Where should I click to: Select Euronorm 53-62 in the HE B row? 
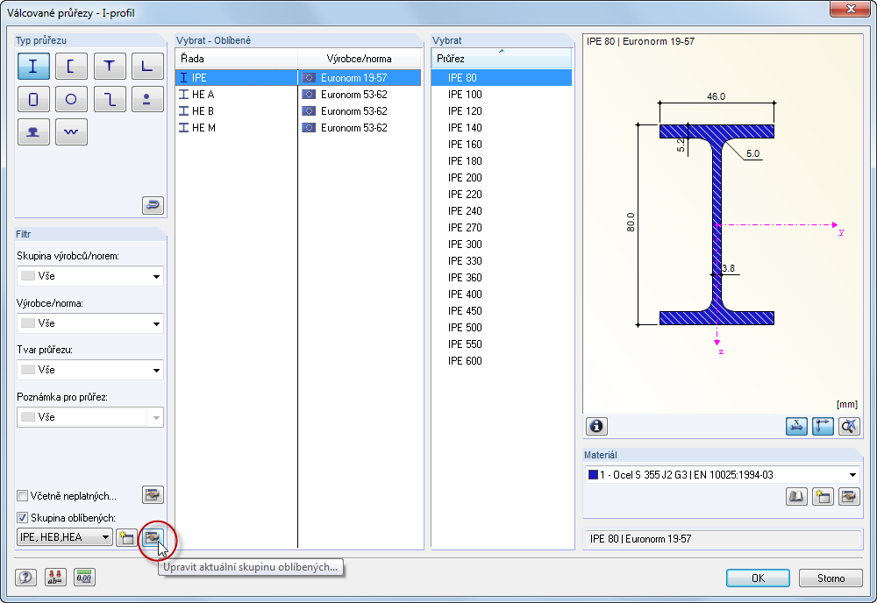tap(354, 111)
